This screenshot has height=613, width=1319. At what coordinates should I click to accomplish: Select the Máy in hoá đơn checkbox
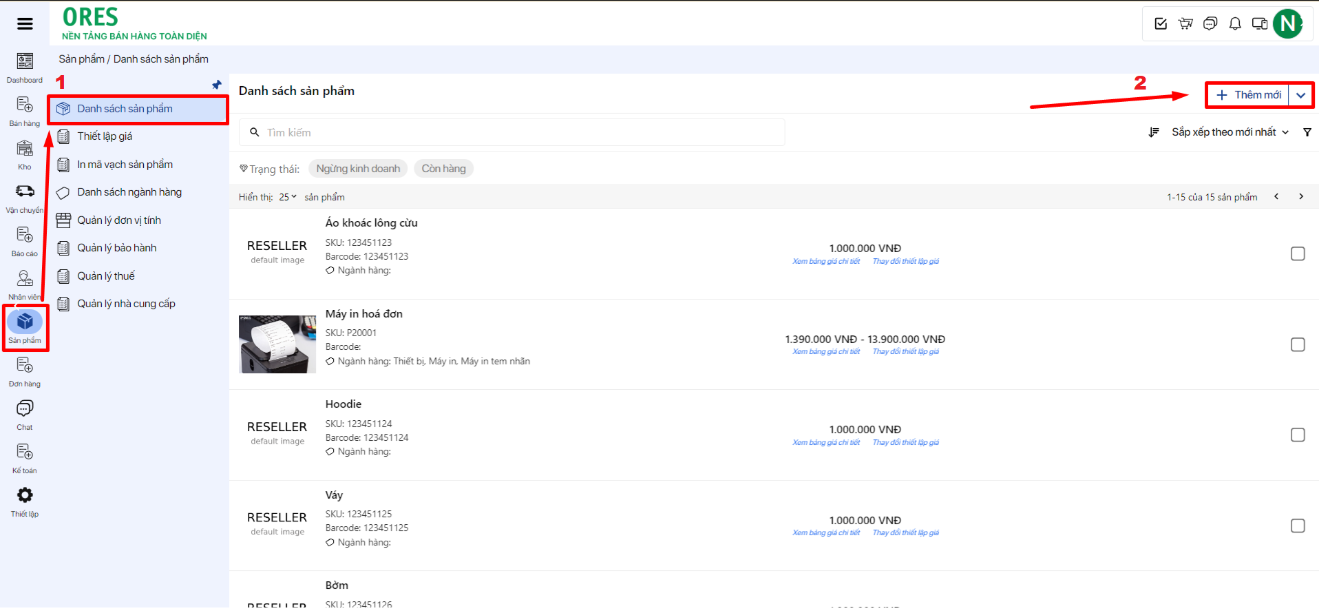pyautogui.click(x=1298, y=345)
